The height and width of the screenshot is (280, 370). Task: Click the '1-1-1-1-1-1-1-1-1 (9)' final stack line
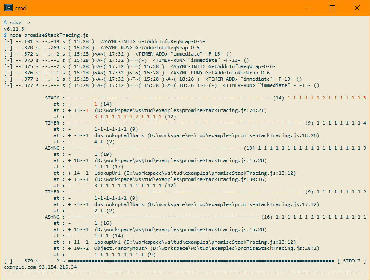click(125, 255)
